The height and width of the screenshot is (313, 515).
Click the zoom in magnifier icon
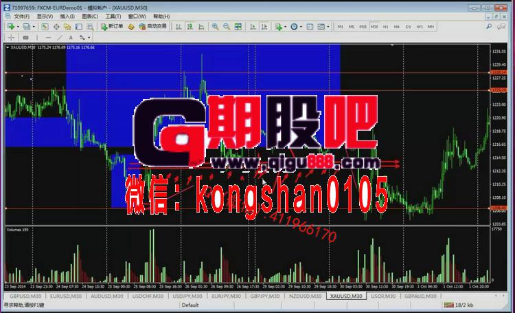click(215, 27)
